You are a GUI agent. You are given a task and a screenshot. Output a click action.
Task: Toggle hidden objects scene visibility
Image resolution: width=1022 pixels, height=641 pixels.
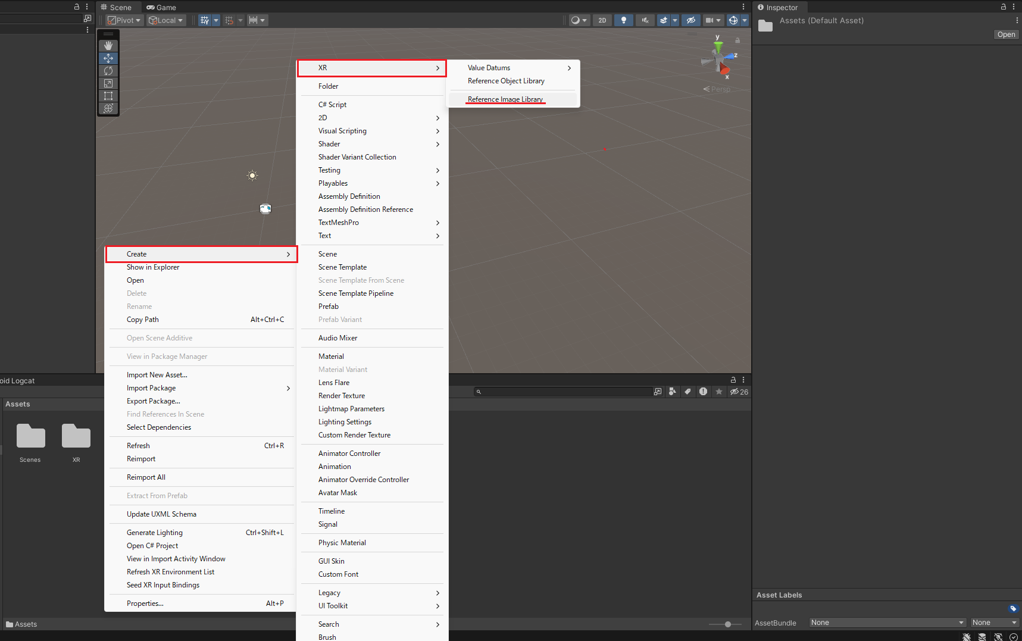pyautogui.click(x=690, y=20)
